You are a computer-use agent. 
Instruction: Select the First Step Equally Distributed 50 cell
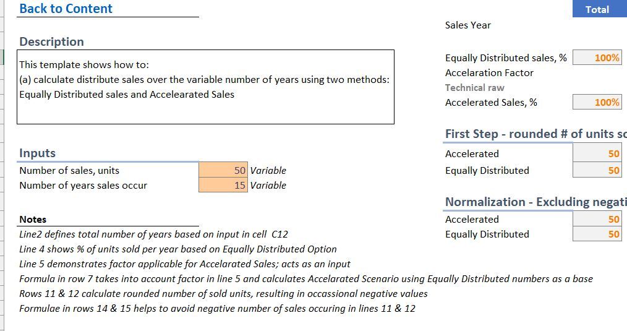click(597, 170)
